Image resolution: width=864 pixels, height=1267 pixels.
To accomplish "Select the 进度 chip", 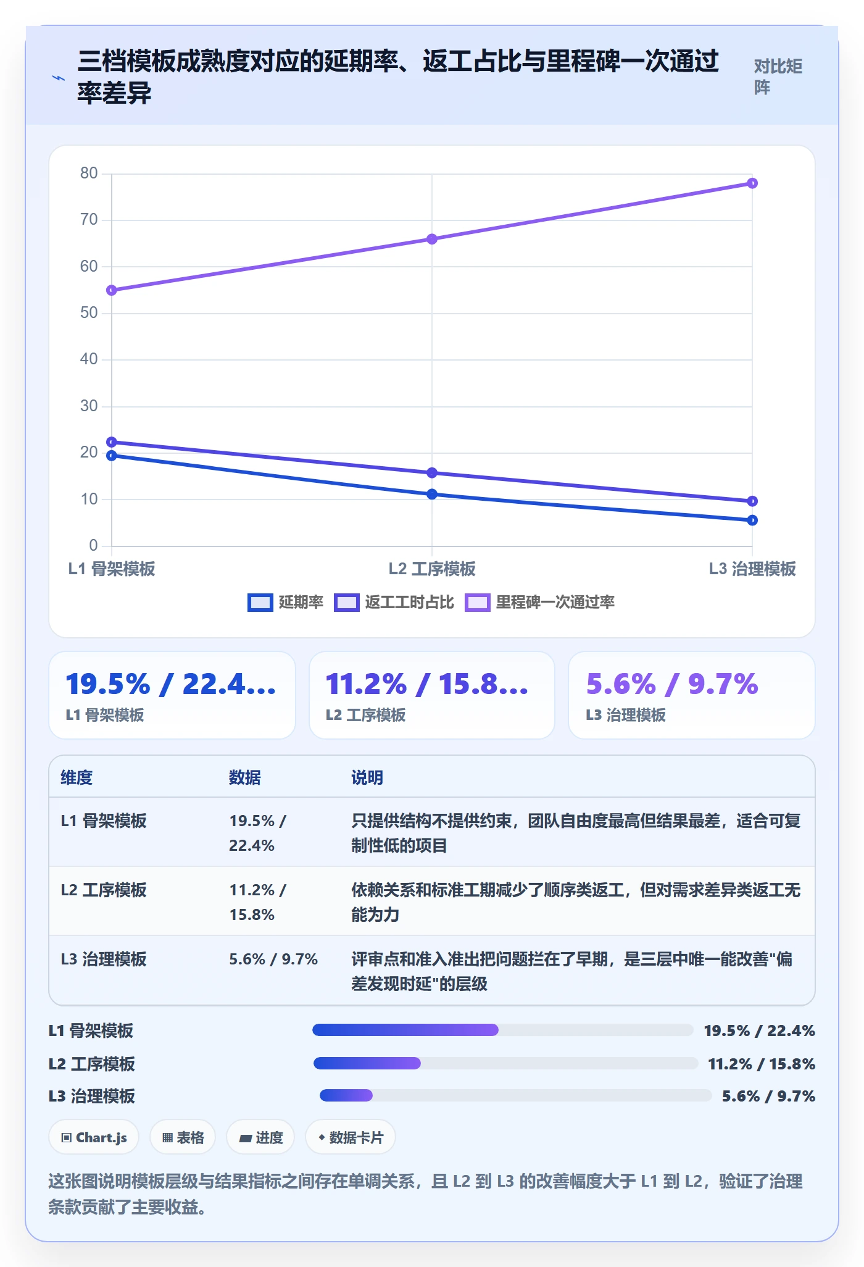I will (x=260, y=1137).
